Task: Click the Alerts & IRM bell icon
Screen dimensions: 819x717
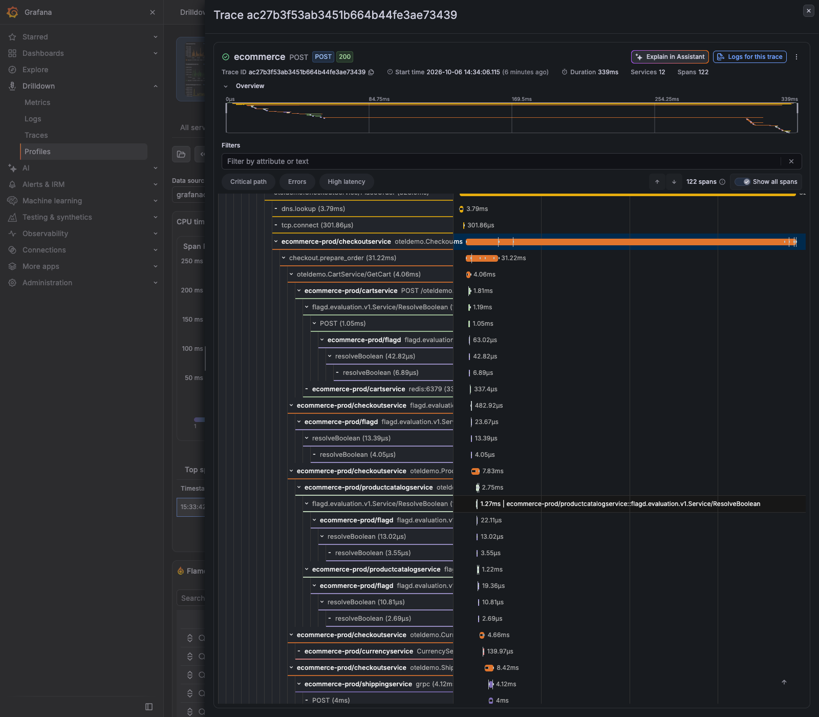Action: [x=12, y=184]
